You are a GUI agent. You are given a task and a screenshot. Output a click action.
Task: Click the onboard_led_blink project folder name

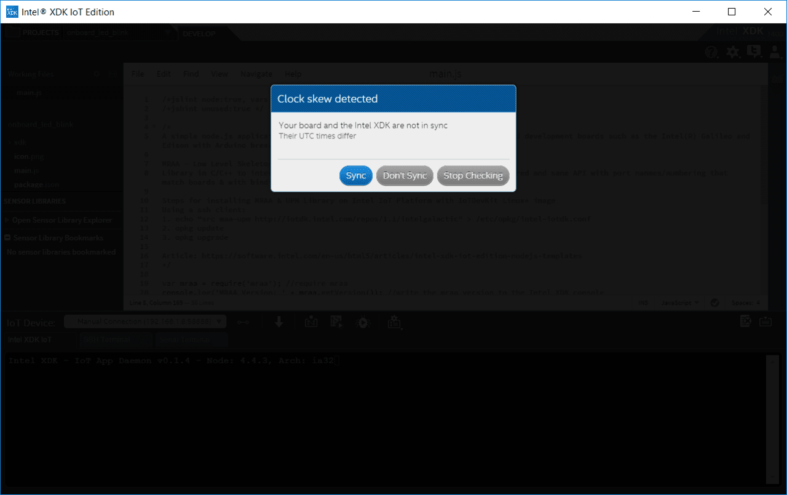click(x=41, y=124)
